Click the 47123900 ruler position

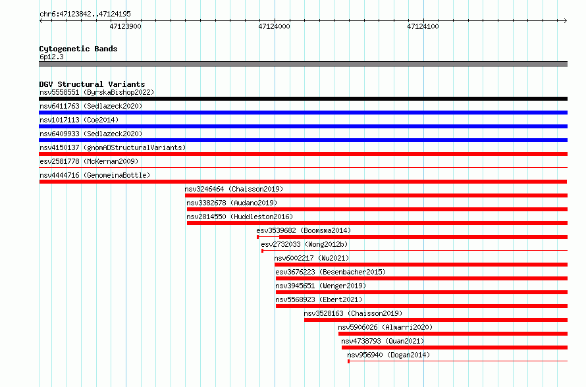(x=126, y=26)
